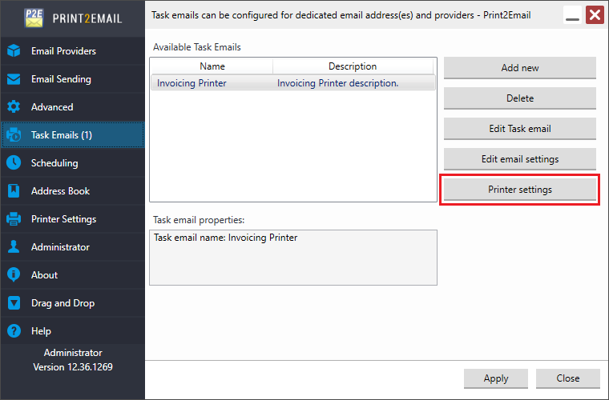Click the Scheduling clock icon
The image size is (609, 400).
(14, 162)
